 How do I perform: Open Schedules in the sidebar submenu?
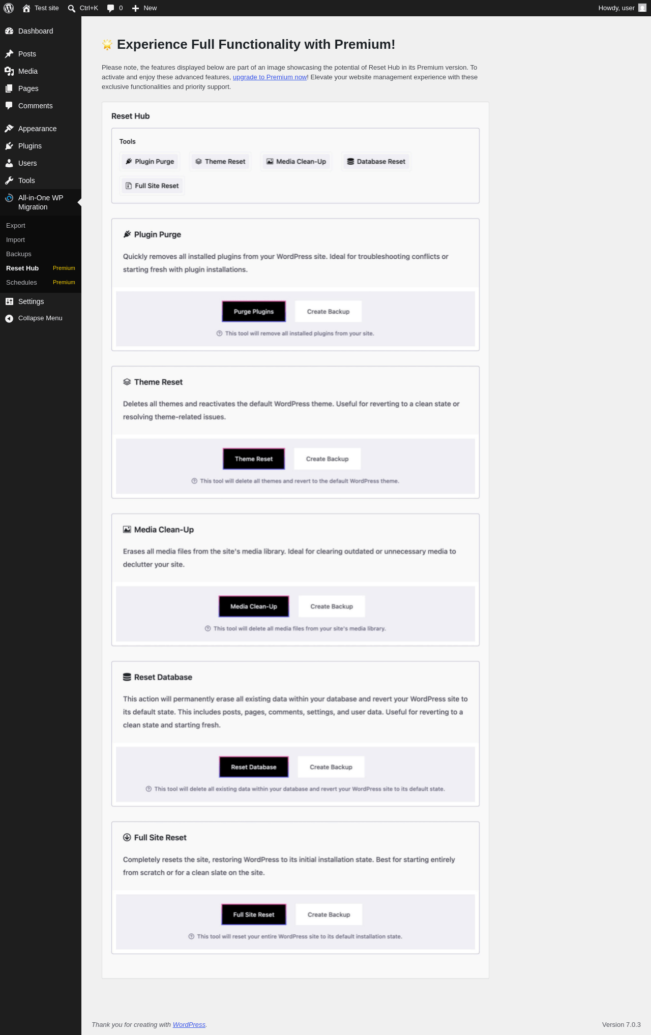click(x=41, y=283)
